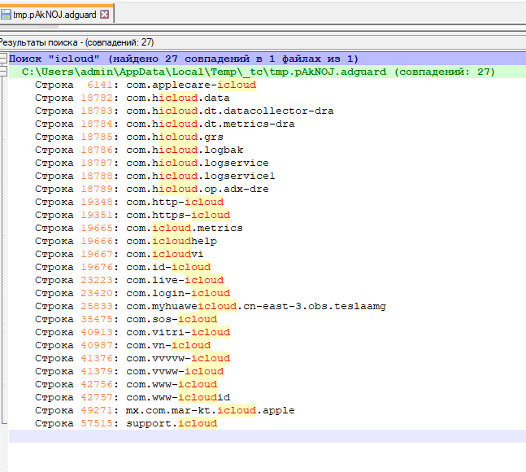Open result line 49271 mx.com.mar-kt.icloud.apple

165,411
